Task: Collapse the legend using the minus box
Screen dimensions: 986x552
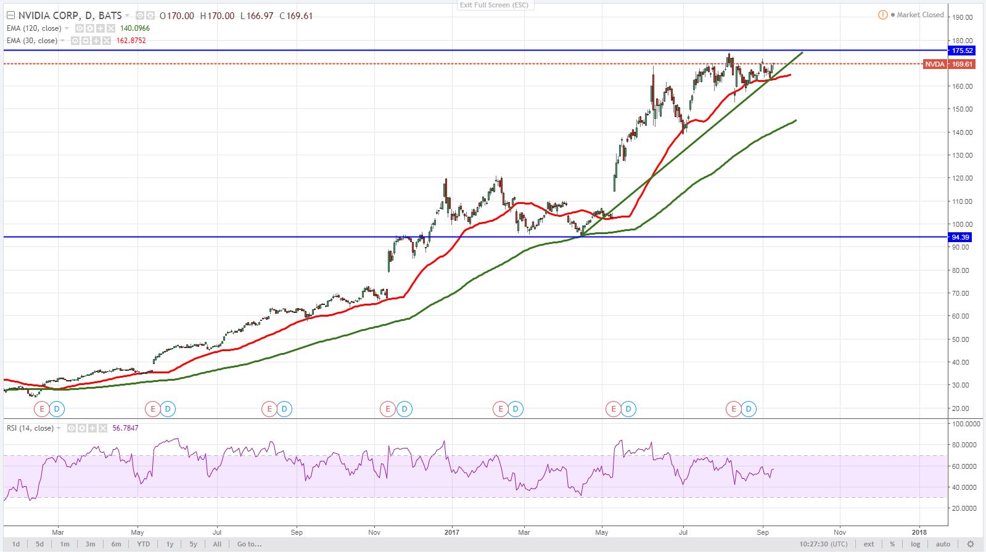Action: [x=10, y=15]
